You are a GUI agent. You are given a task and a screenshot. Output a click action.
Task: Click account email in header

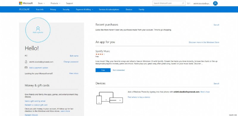(x=202, y=4)
